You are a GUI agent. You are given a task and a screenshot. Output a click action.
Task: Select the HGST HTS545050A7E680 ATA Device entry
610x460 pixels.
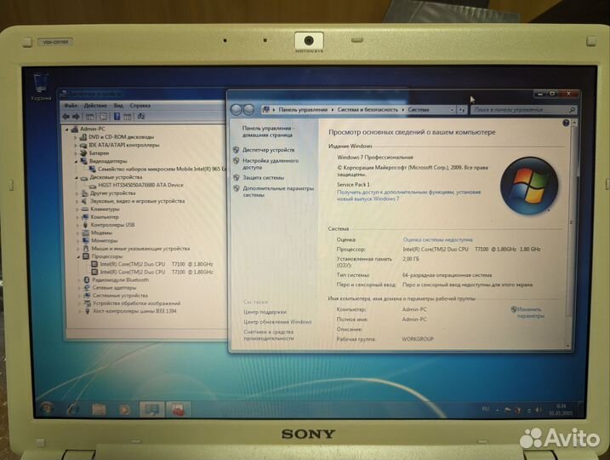141,185
